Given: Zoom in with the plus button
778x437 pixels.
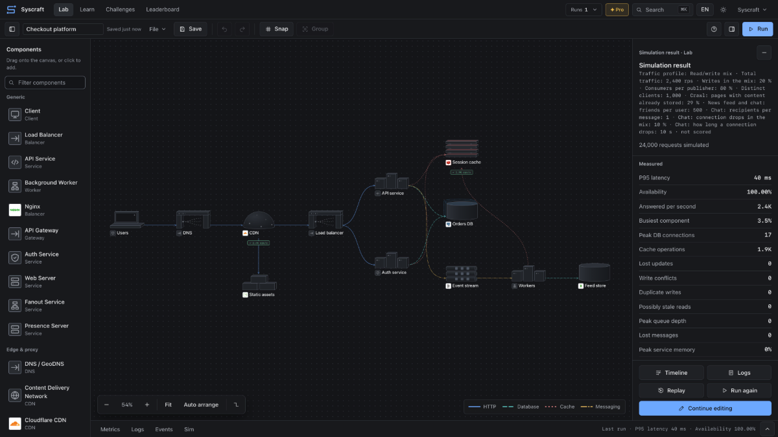Looking at the screenshot, I should 147,405.
